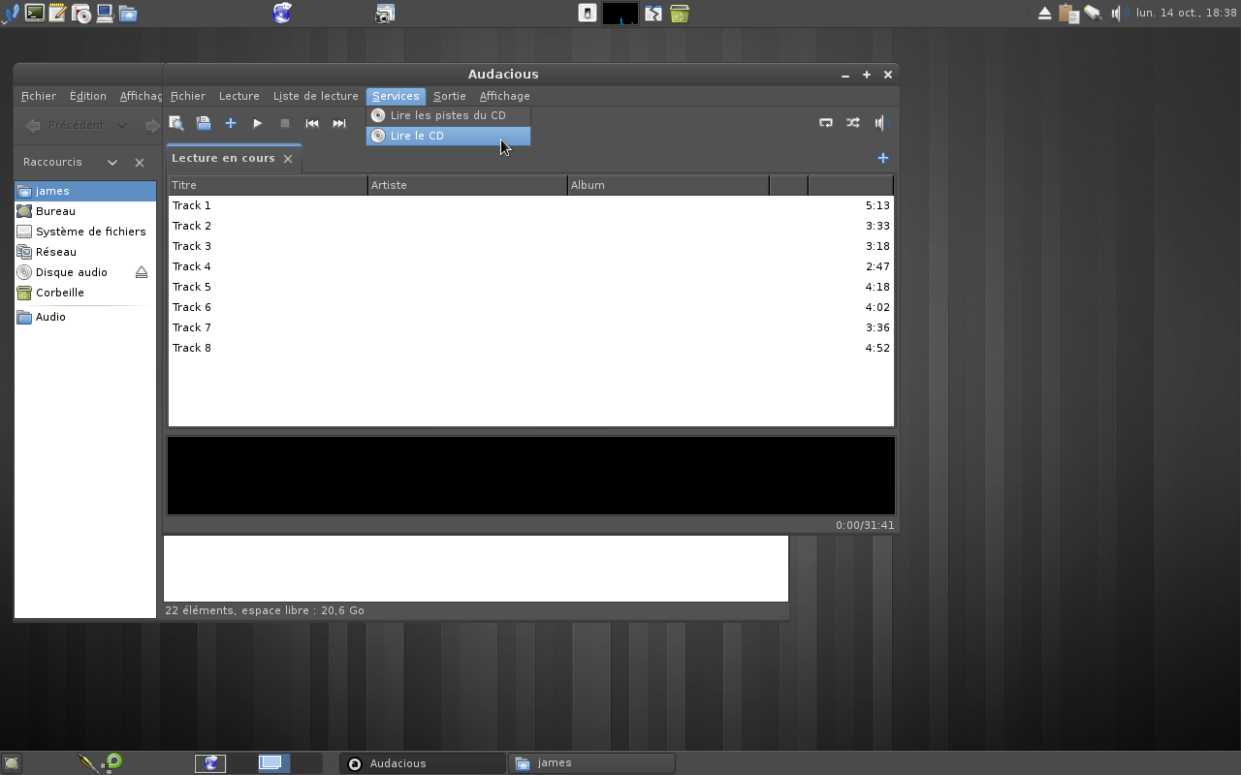1241x775 pixels.
Task: Close the Raccourcis side pane
Action: tap(140, 163)
